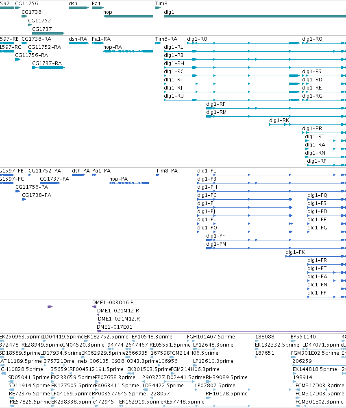Click the LD04419.5prime EST label

click(63, 337)
